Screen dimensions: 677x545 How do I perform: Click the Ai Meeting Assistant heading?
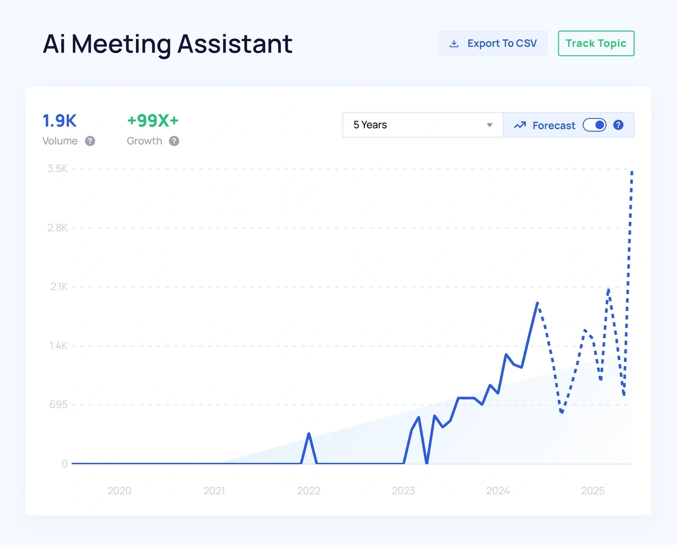tap(168, 44)
